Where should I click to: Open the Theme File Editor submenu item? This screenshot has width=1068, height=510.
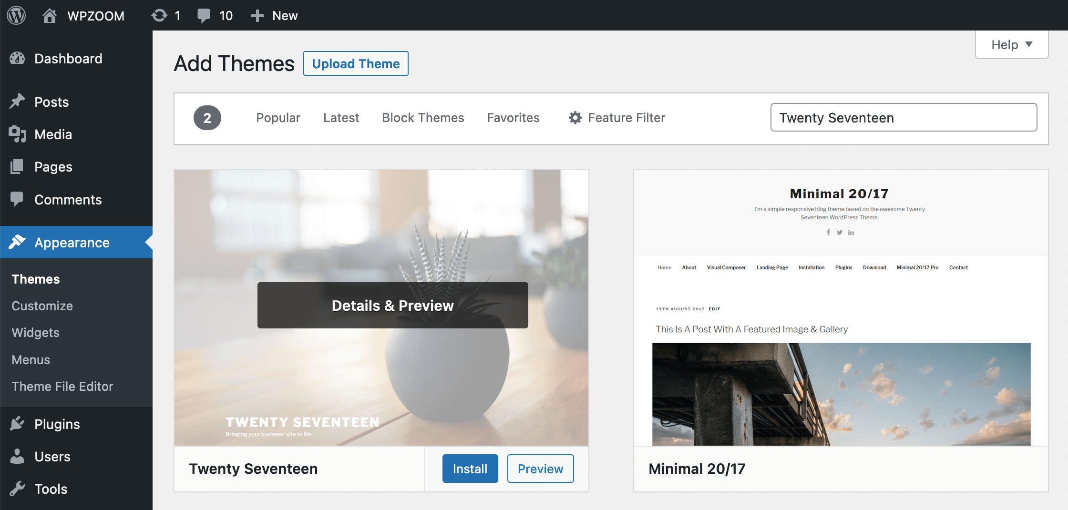(x=62, y=387)
